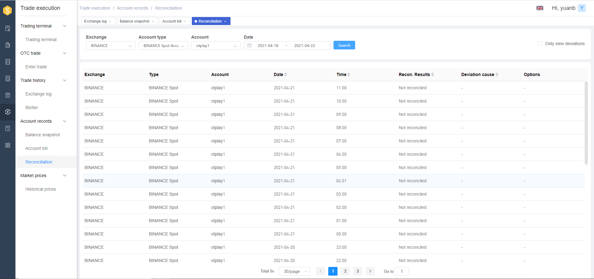This screenshot has height=279, width=594.
Task: Open Enter trade menu item
Action: click(x=36, y=67)
